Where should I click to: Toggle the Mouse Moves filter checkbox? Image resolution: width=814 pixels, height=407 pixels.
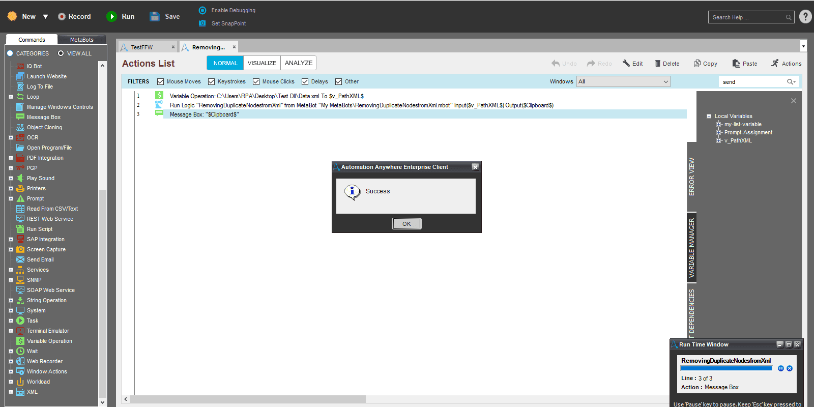pos(160,81)
